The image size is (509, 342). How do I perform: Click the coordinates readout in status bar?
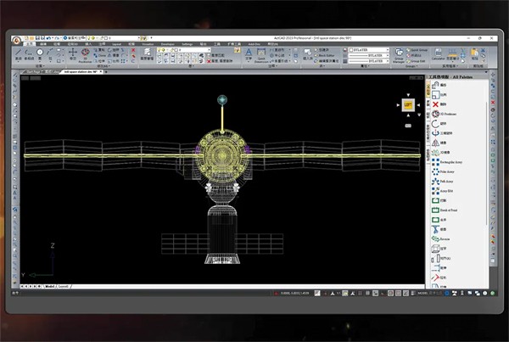point(293,293)
